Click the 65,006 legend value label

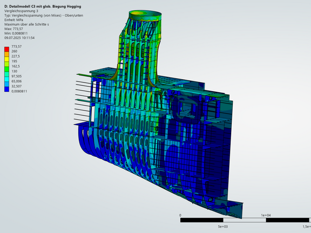click(x=16, y=81)
